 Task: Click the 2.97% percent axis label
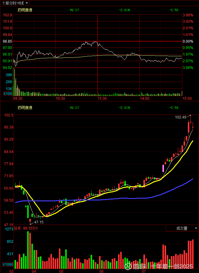coord(188,61)
